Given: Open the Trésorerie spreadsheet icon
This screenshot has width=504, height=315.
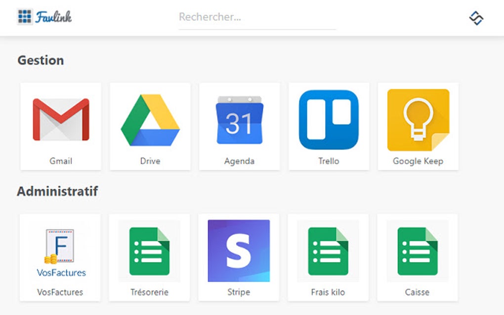Looking at the screenshot, I should tap(149, 251).
